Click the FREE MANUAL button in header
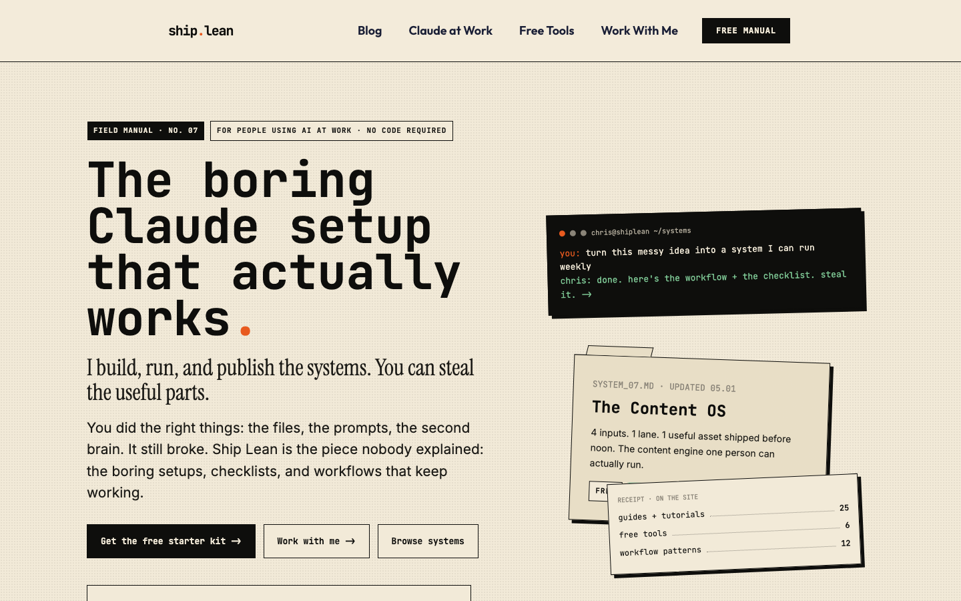This screenshot has width=961, height=601. point(746,31)
